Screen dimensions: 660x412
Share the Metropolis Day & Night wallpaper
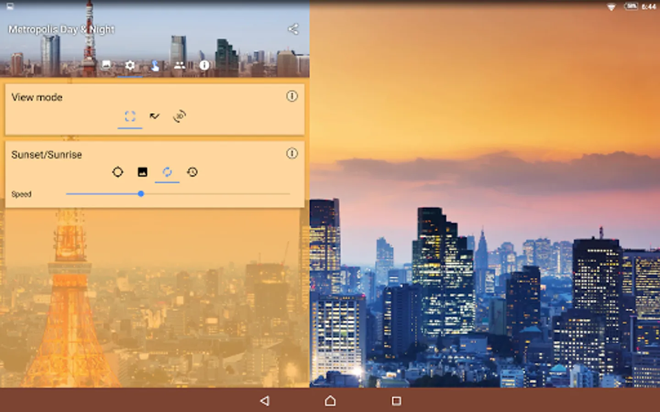pos(293,29)
